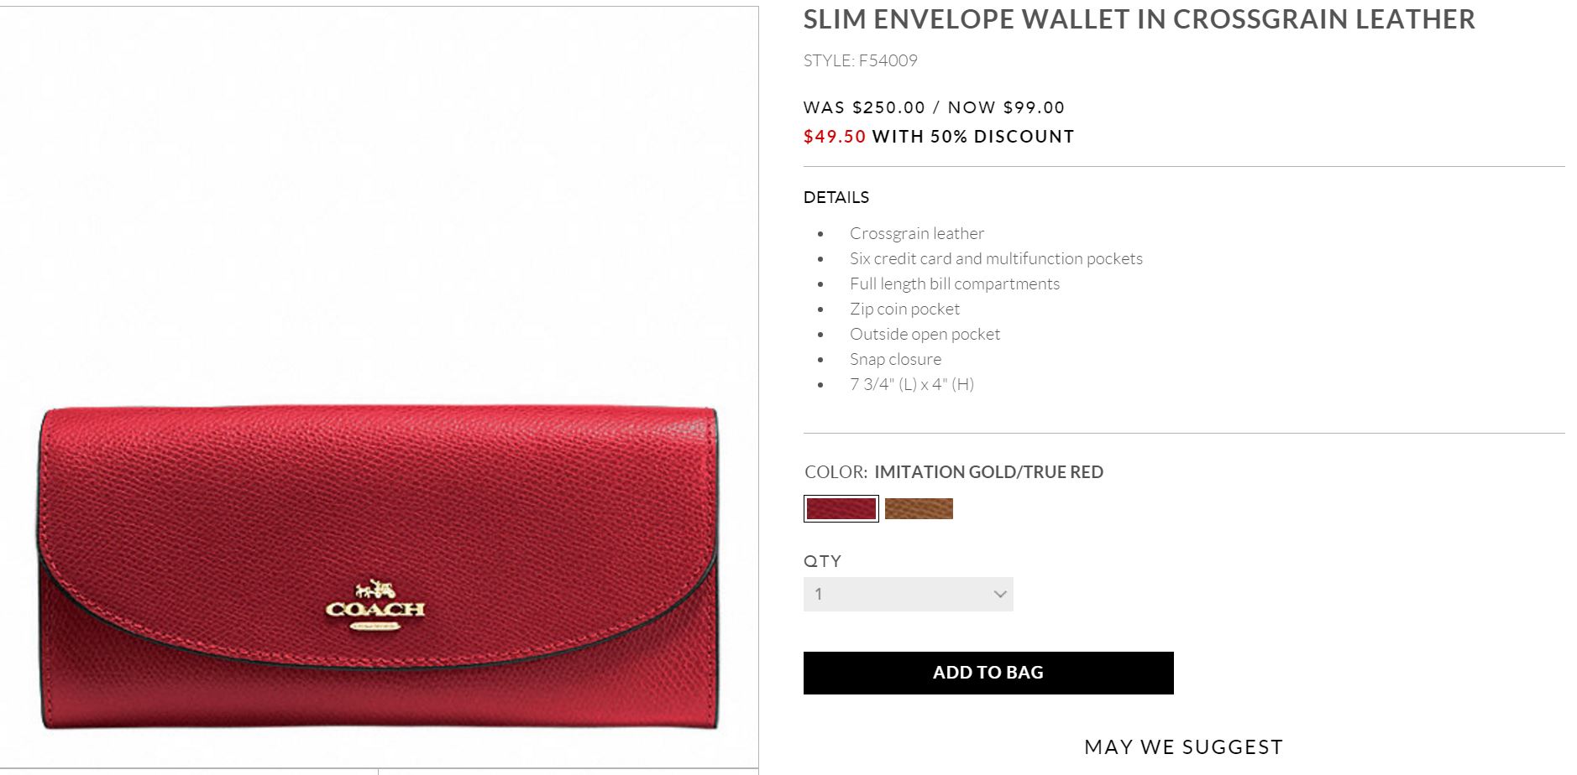Open the red wallet product image
This screenshot has width=1577, height=775.
coord(378,566)
